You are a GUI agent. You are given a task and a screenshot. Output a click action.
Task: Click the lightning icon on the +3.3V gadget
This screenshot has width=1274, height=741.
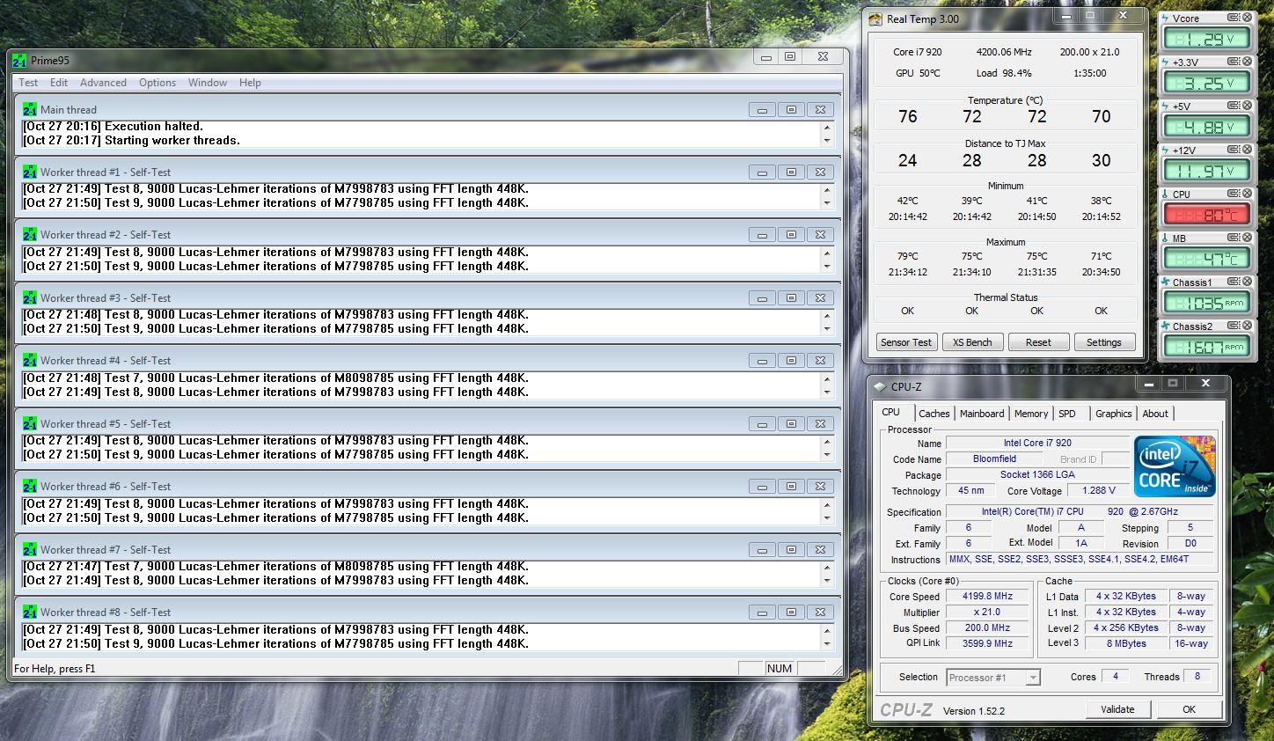[1166, 62]
